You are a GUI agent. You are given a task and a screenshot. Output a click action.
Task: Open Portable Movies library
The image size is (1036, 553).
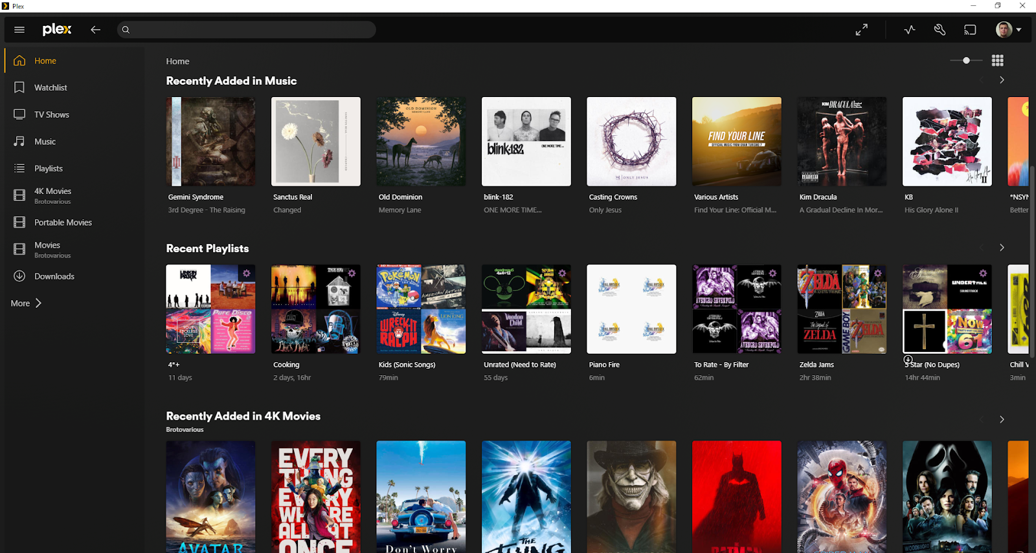point(74,222)
